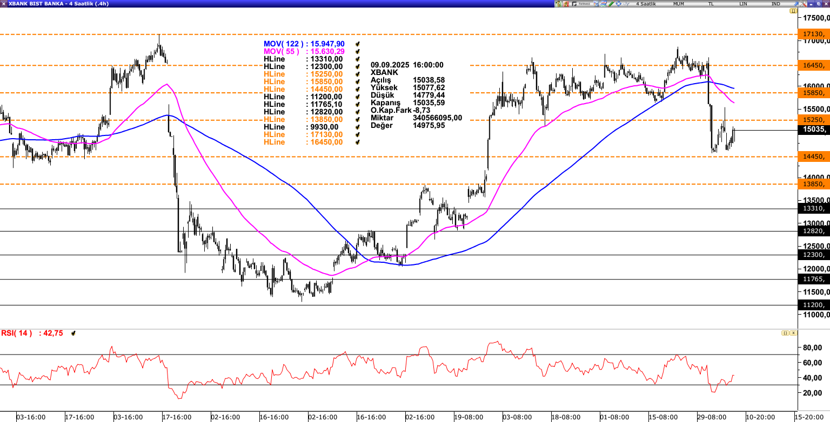Toggle the MOV(55) indicator checkmark

click(357, 52)
